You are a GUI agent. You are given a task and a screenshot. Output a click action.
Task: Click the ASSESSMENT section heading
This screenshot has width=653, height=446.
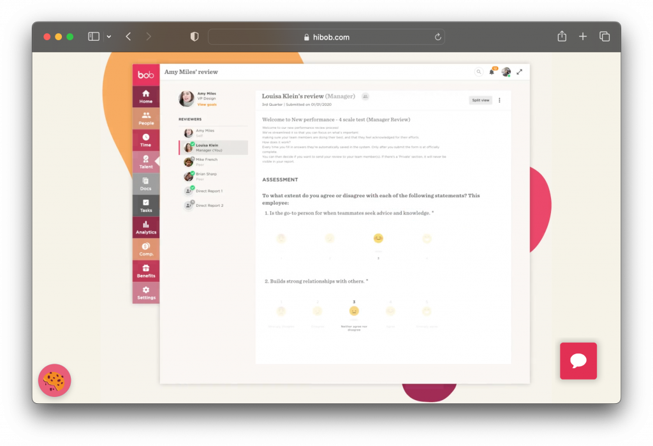[280, 180]
